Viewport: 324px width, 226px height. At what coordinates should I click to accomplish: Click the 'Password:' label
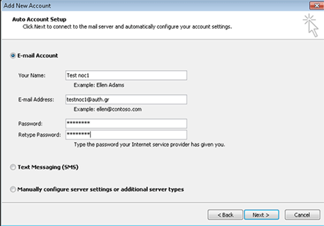(x=31, y=124)
